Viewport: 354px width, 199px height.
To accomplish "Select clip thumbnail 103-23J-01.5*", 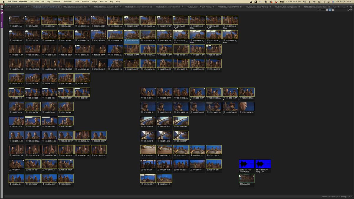I will click(x=214, y=149).
